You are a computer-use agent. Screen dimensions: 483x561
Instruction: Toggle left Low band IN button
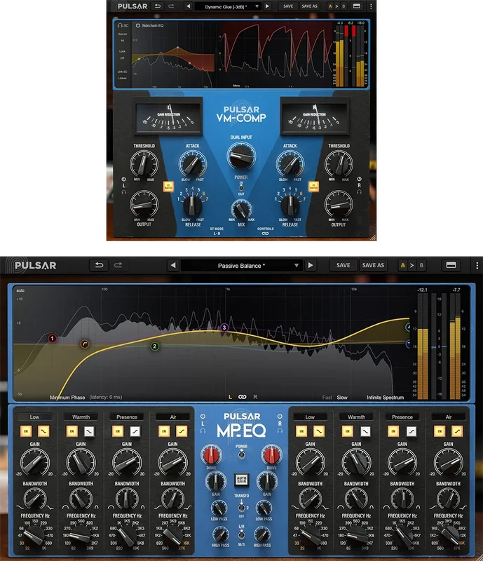pos(26,431)
